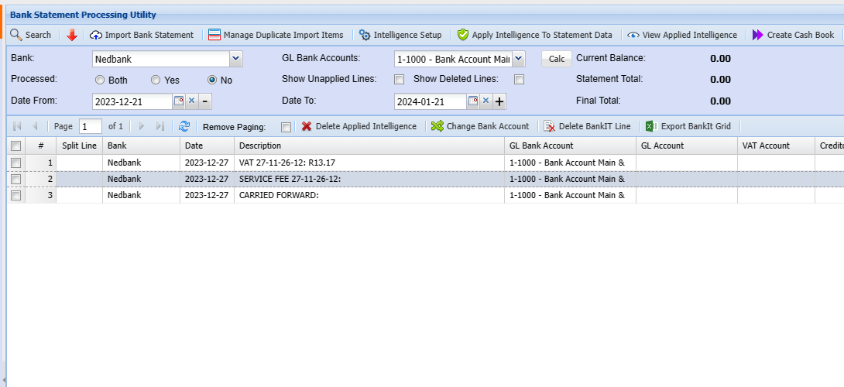
Task: Click the red down arrow icon
Action: click(x=72, y=35)
